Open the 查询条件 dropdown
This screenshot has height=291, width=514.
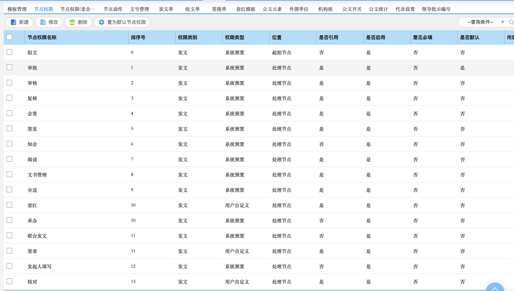pos(485,22)
